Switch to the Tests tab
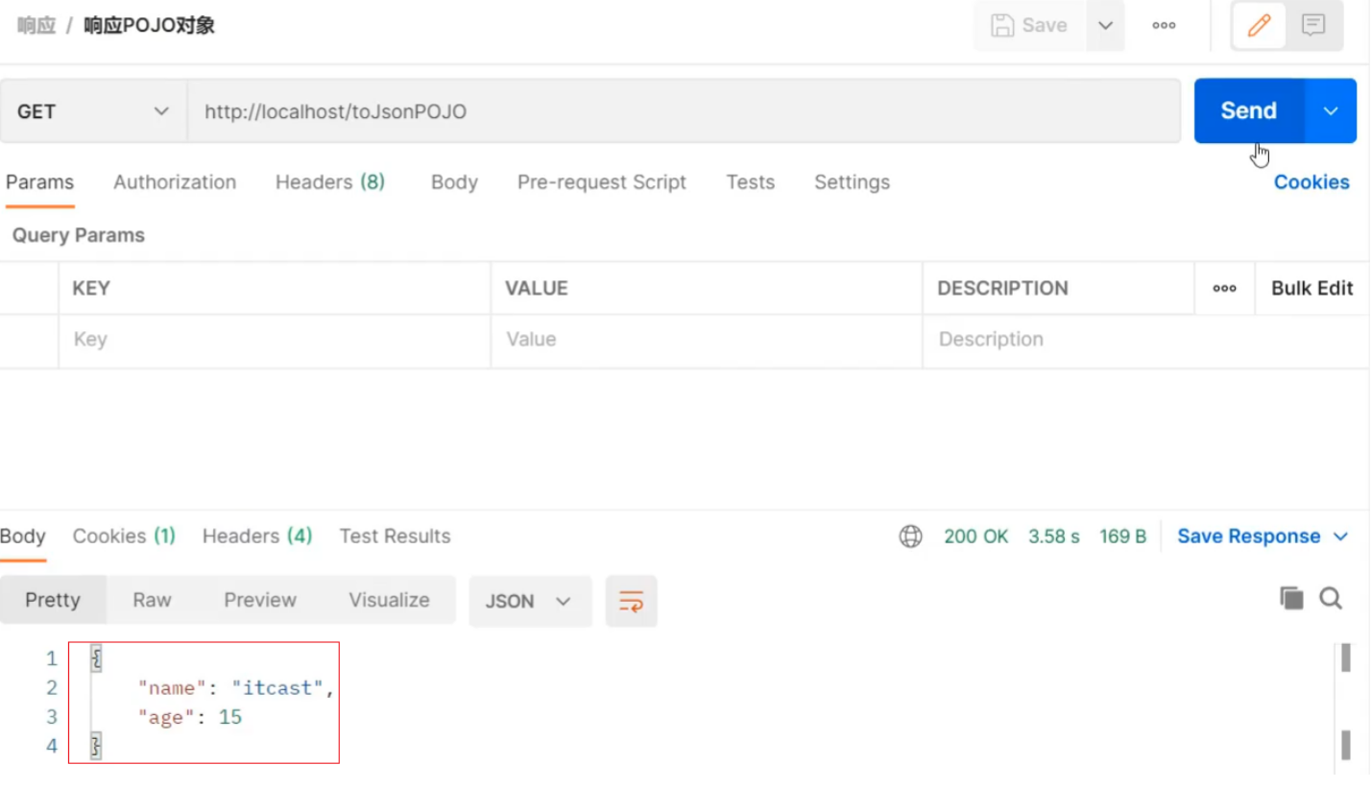The height and width of the screenshot is (789, 1372). (x=750, y=182)
